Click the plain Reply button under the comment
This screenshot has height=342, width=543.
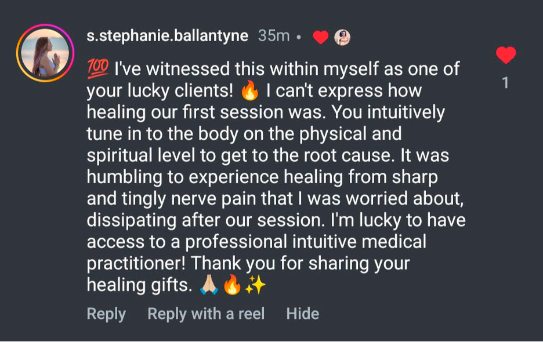[106, 314]
